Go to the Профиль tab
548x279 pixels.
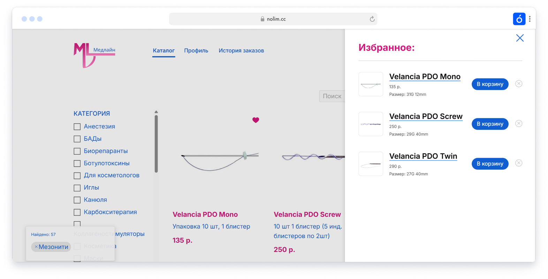196,51
